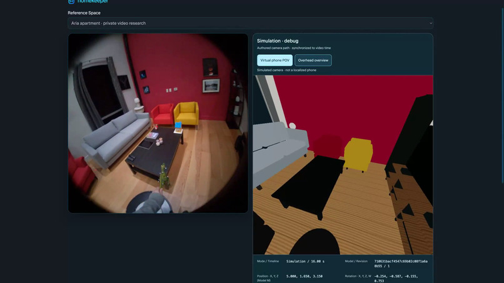Click the page vertical scrollbar
This screenshot has width=504, height=283.
502,96
